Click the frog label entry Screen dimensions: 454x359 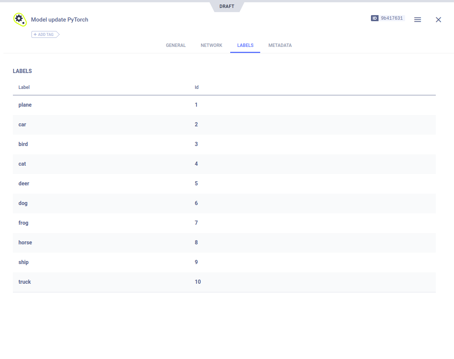click(24, 223)
